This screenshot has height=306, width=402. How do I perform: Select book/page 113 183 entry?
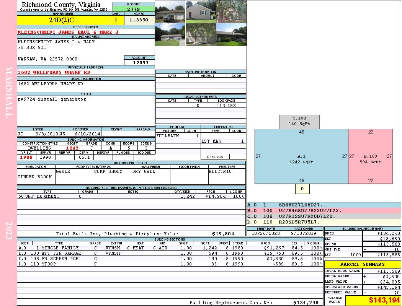click(226, 106)
